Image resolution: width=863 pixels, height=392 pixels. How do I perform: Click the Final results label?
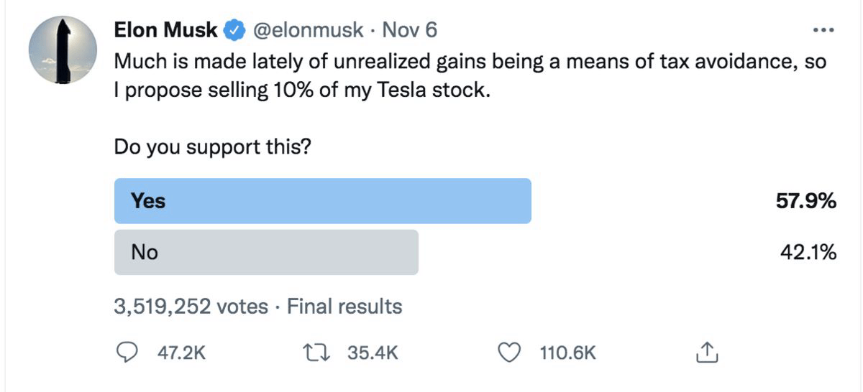click(344, 307)
